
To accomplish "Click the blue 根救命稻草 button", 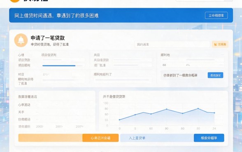I will tap(209, 138).
